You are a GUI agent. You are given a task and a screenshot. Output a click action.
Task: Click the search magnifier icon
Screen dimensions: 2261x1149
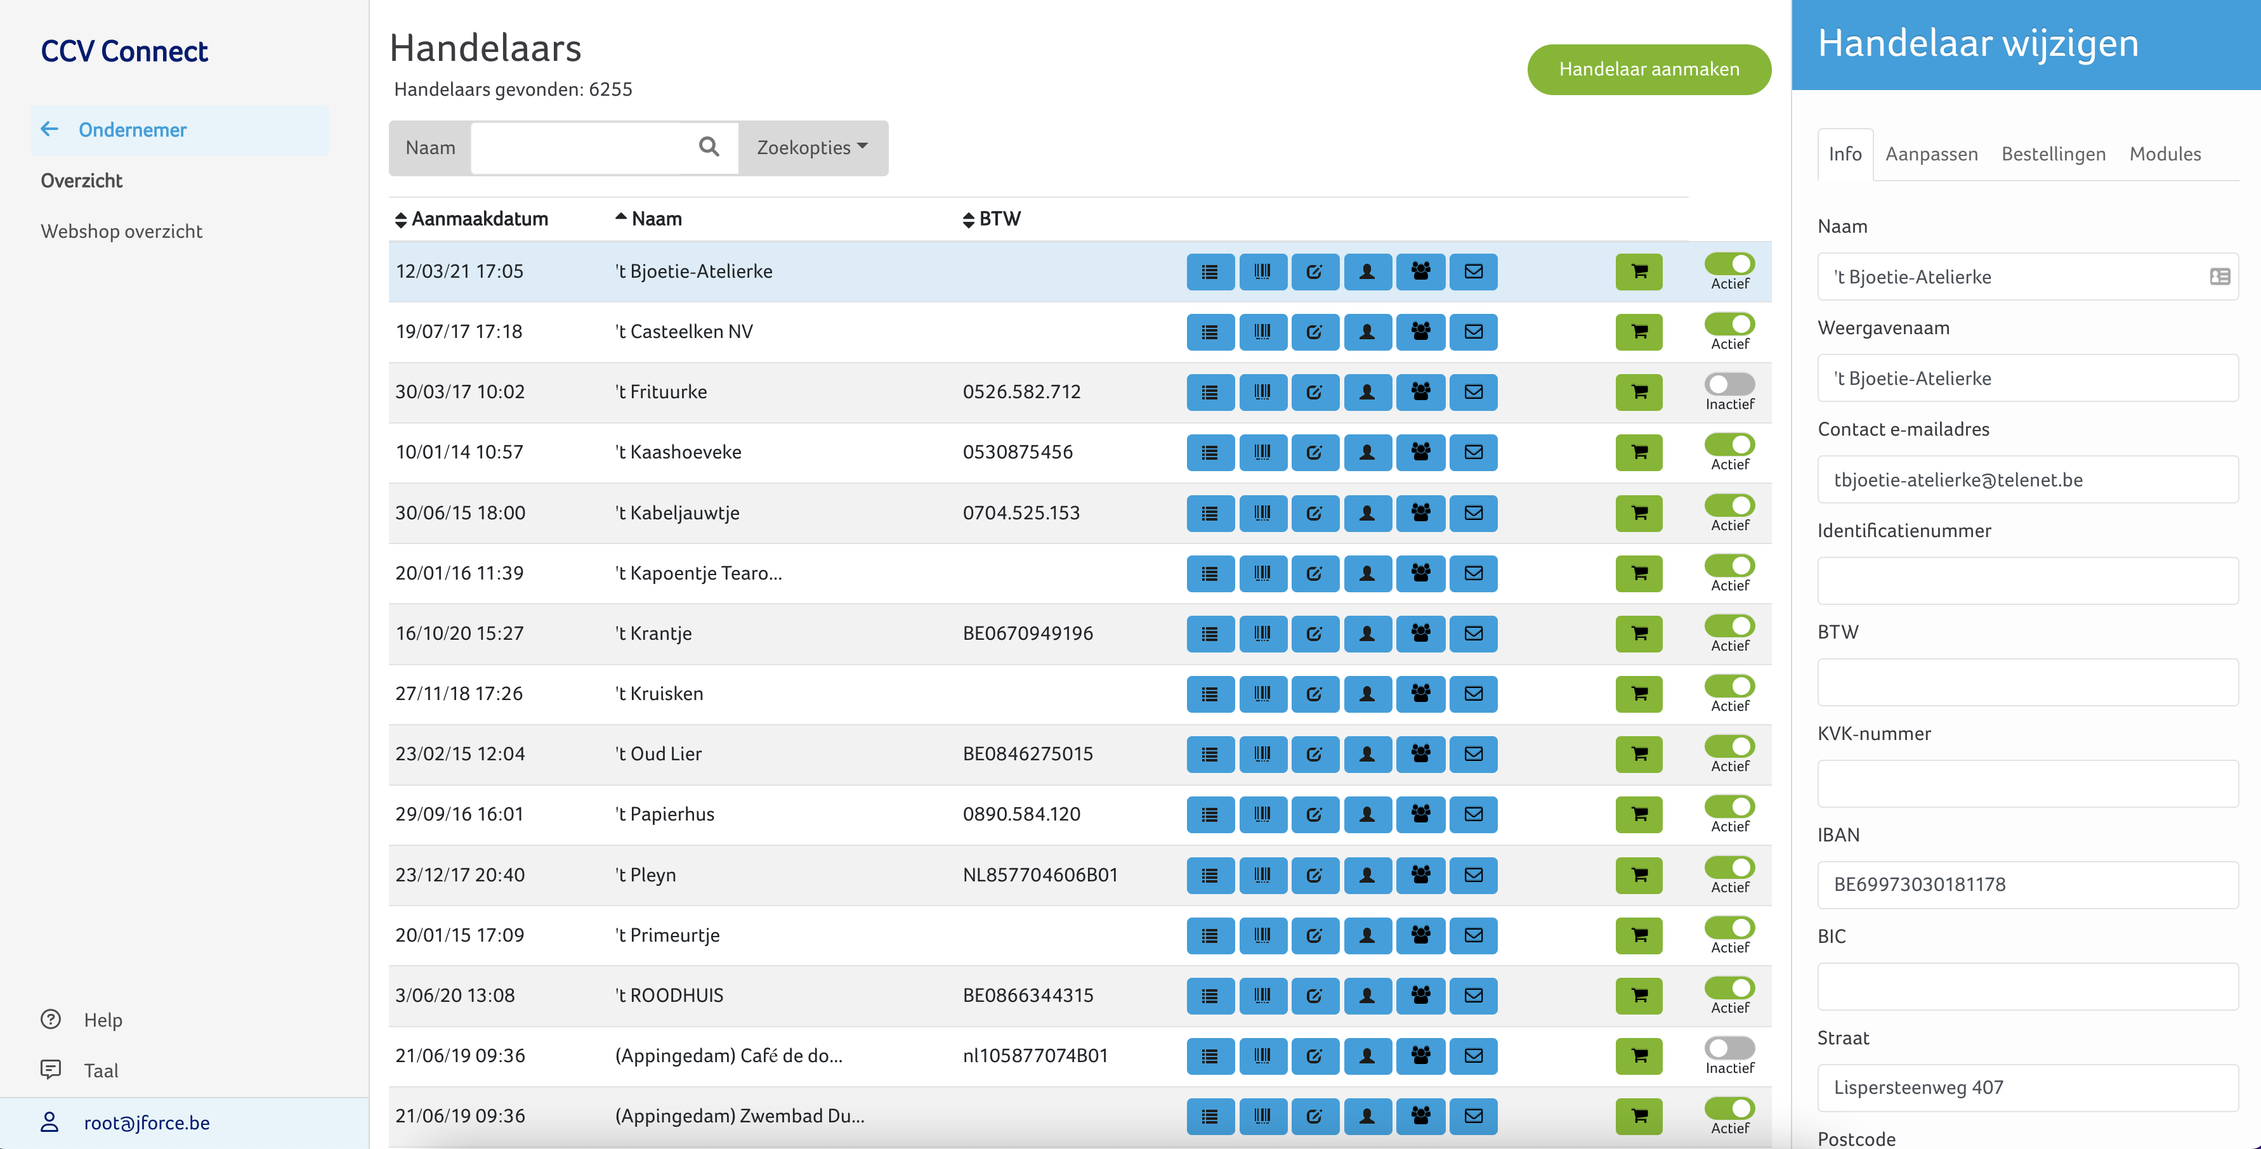tap(709, 147)
